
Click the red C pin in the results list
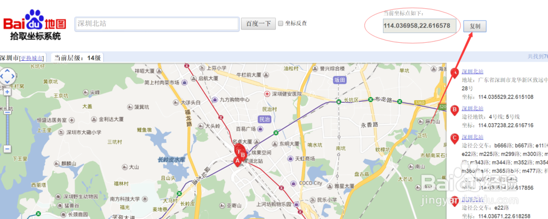(x=454, y=139)
